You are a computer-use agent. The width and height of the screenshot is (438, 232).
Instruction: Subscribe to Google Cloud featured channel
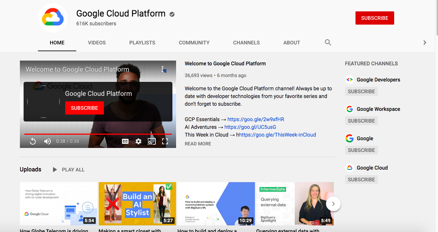[x=361, y=180]
